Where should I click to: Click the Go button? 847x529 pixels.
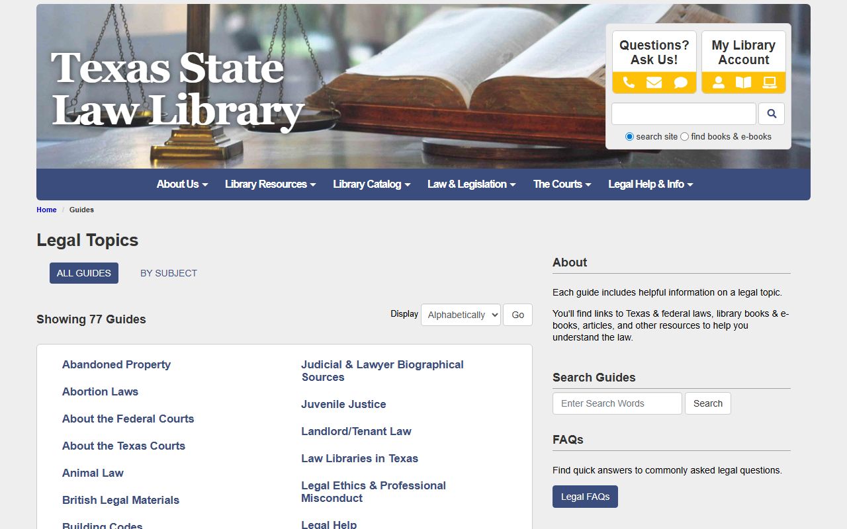[x=517, y=315]
